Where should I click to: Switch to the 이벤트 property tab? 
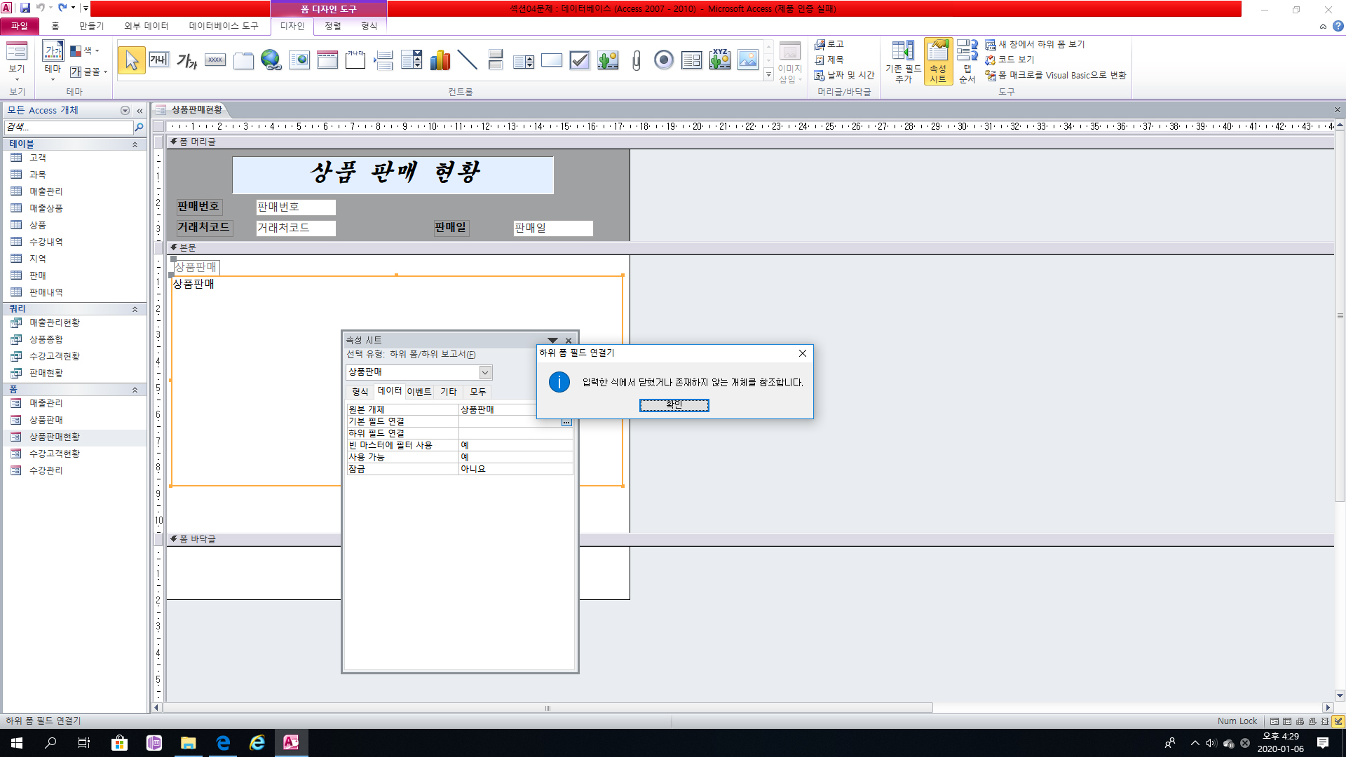[x=419, y=392]
